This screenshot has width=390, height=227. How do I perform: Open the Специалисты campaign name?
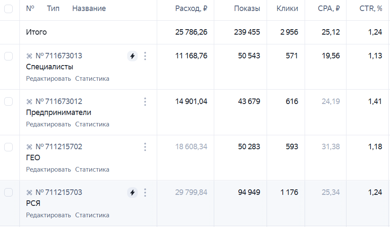coord(49,67)
